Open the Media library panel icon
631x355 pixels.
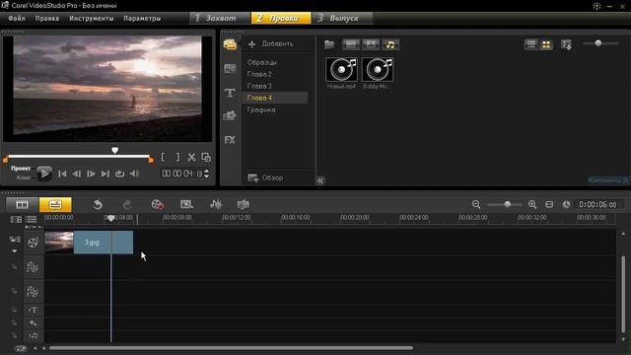pos(230,44)
